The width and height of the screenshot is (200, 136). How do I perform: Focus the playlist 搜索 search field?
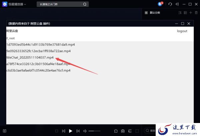click(150, 131)
